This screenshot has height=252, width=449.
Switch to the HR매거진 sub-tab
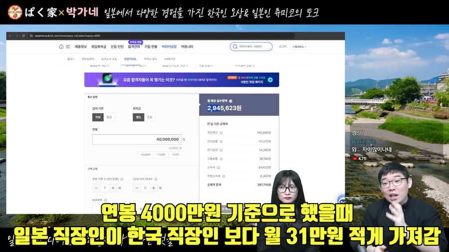tap(170, 59)
